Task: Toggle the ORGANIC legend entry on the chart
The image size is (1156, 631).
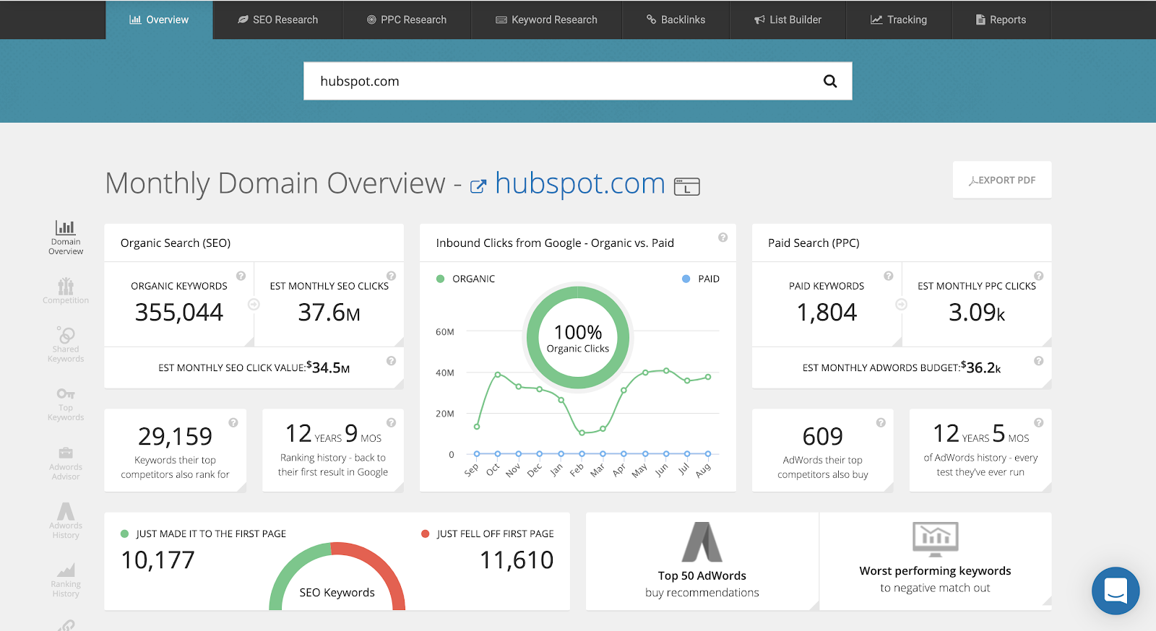Action: point(466,279)
